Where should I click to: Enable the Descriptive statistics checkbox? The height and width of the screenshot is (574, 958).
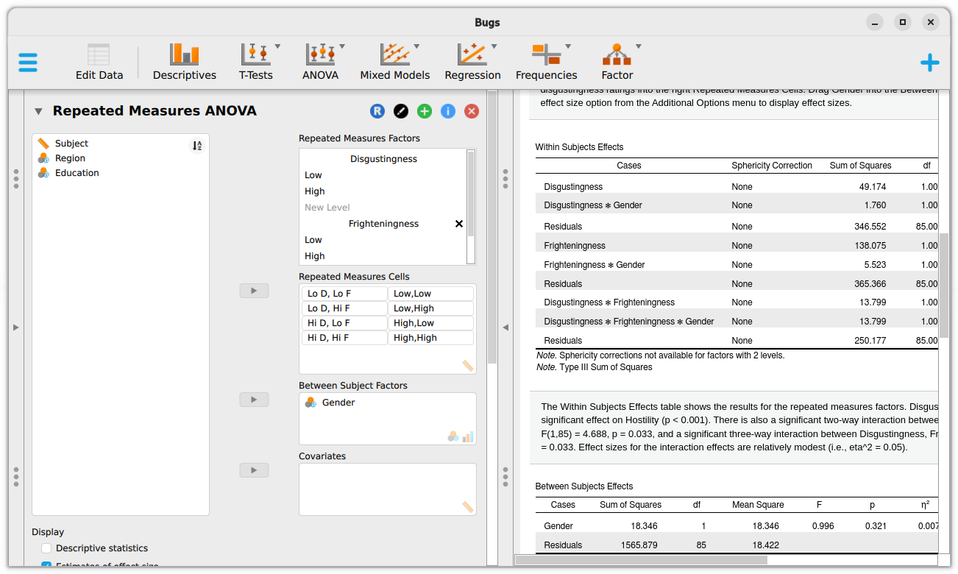pos(47,548)
